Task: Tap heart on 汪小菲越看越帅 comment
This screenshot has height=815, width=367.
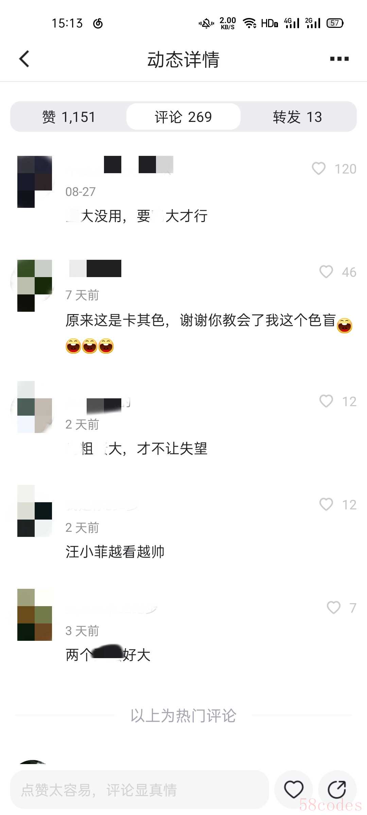Action: (x=326, y=504)
